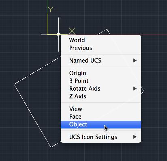
Task: Select the Z Axis option
Action: tap(101, 96)
